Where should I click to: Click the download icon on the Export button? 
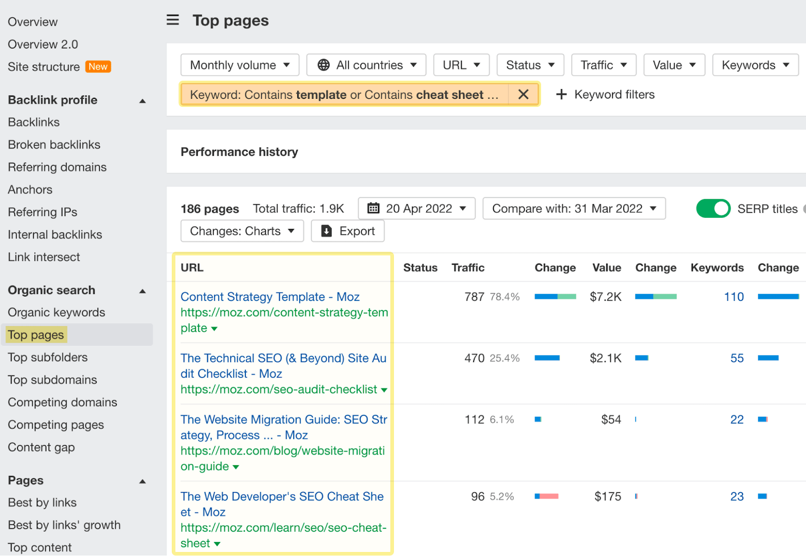coord(326,231)
